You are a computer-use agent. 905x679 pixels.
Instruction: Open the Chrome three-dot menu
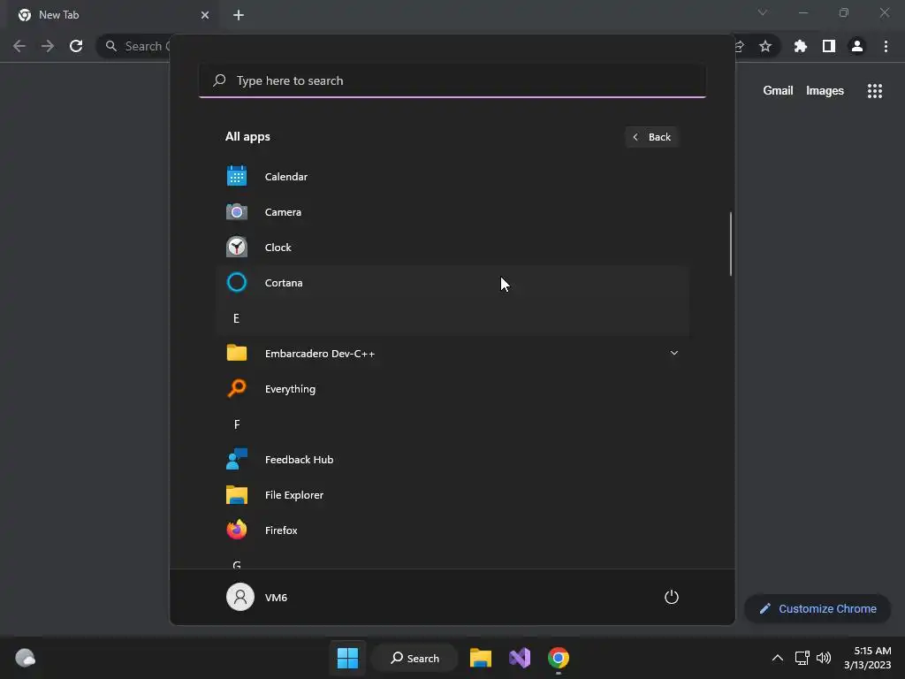pyautogui.click(x=886, y=46)
